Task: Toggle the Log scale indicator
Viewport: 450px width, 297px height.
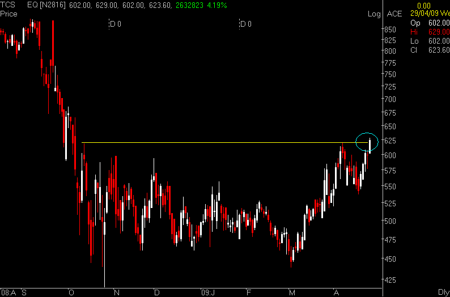Action: point(374,14)
